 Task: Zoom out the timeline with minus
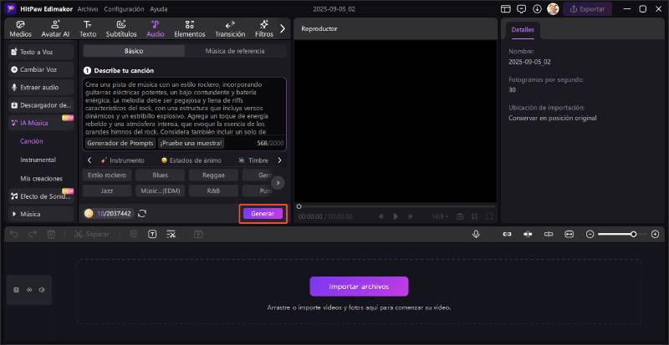tap(590, 234)
